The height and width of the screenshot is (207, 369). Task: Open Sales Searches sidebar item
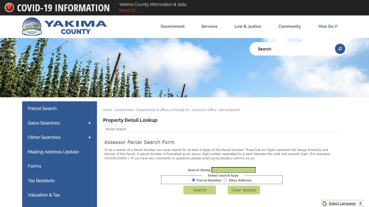[x=59, y=123]
